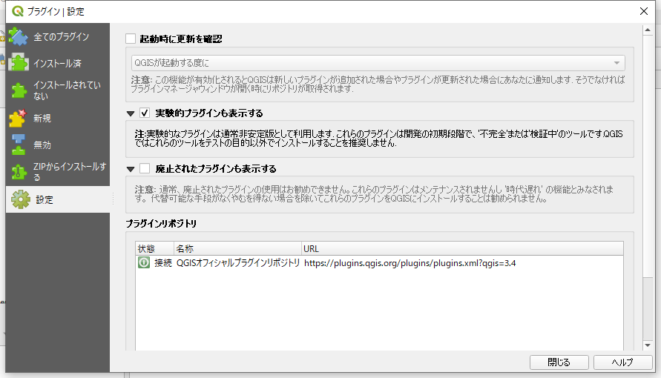This screenshot has height=378, width=661.
Task: Click the インストール済 green puzzle icon
Action: click(18, 63)
